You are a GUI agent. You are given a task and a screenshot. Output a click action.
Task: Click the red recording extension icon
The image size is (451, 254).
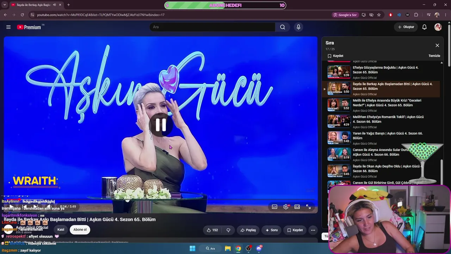click(390, 15)
